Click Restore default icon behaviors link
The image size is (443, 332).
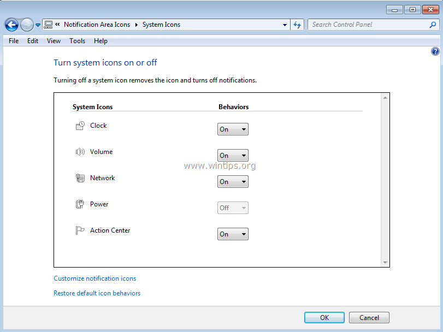97,293
